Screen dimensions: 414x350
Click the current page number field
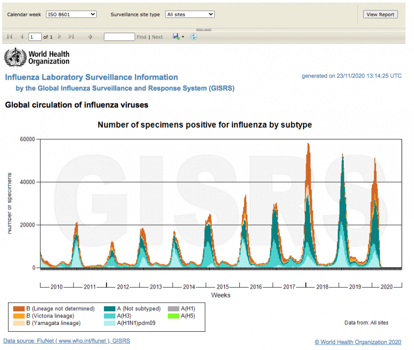click(35, 37)
